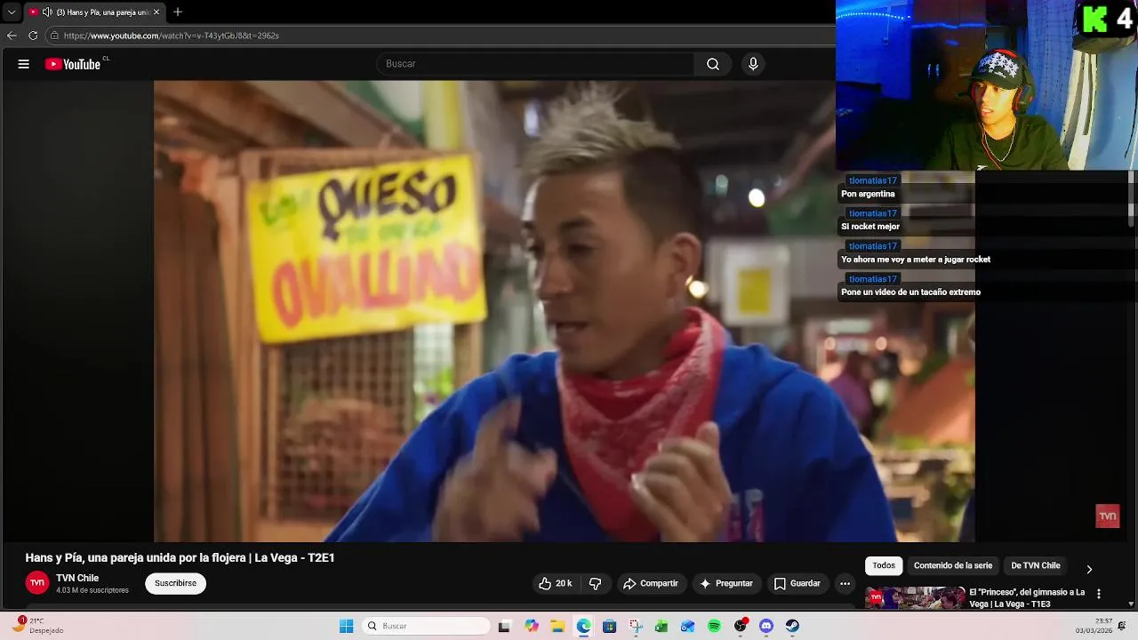Screen dimensions: 1138x640
Task: Open TVN Chile channel avatar
Action: pyautogui.click(x=36, y=583)
